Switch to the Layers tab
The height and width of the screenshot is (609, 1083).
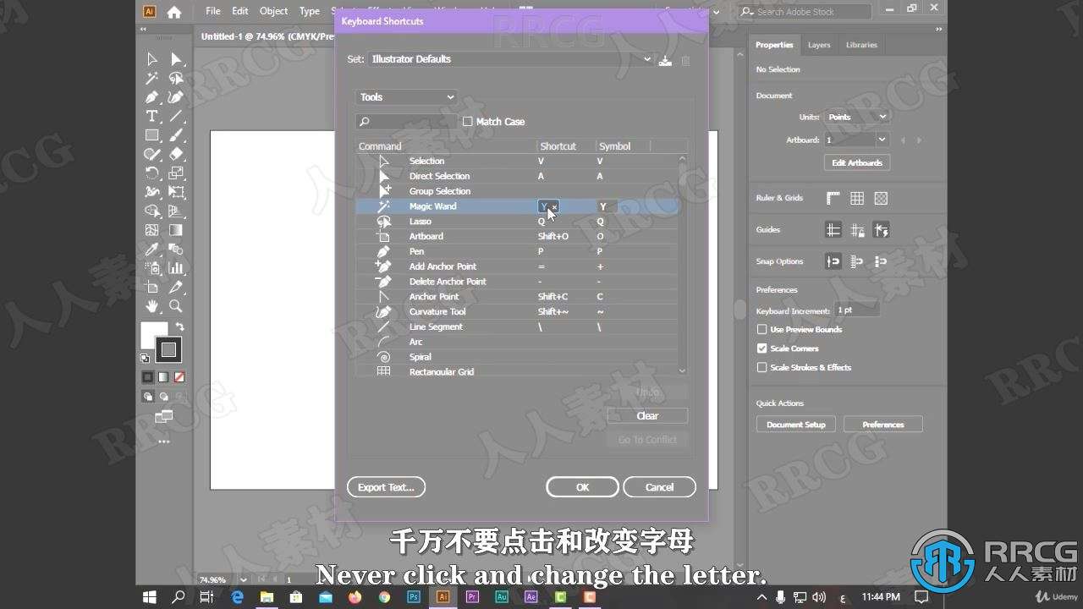click(819, 45)
